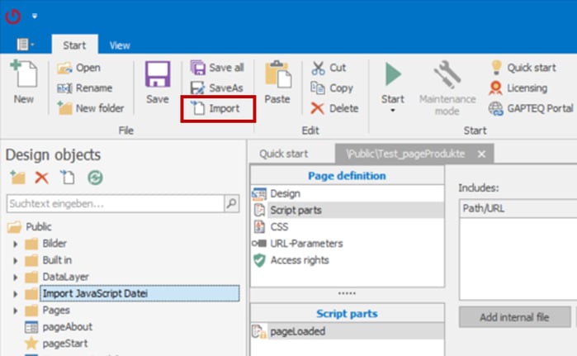Image resolution: width=577 pixels, height=356 pixels.
Task: Click the Add internal file button
Action: (514, 317)
